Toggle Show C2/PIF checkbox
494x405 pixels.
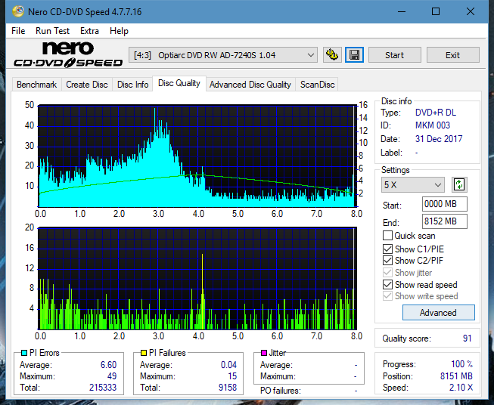(x=387, y=260)
